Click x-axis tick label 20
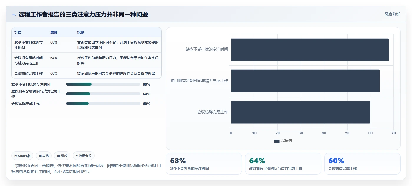This screenshot has height=186, width=412. pos(278,133)
